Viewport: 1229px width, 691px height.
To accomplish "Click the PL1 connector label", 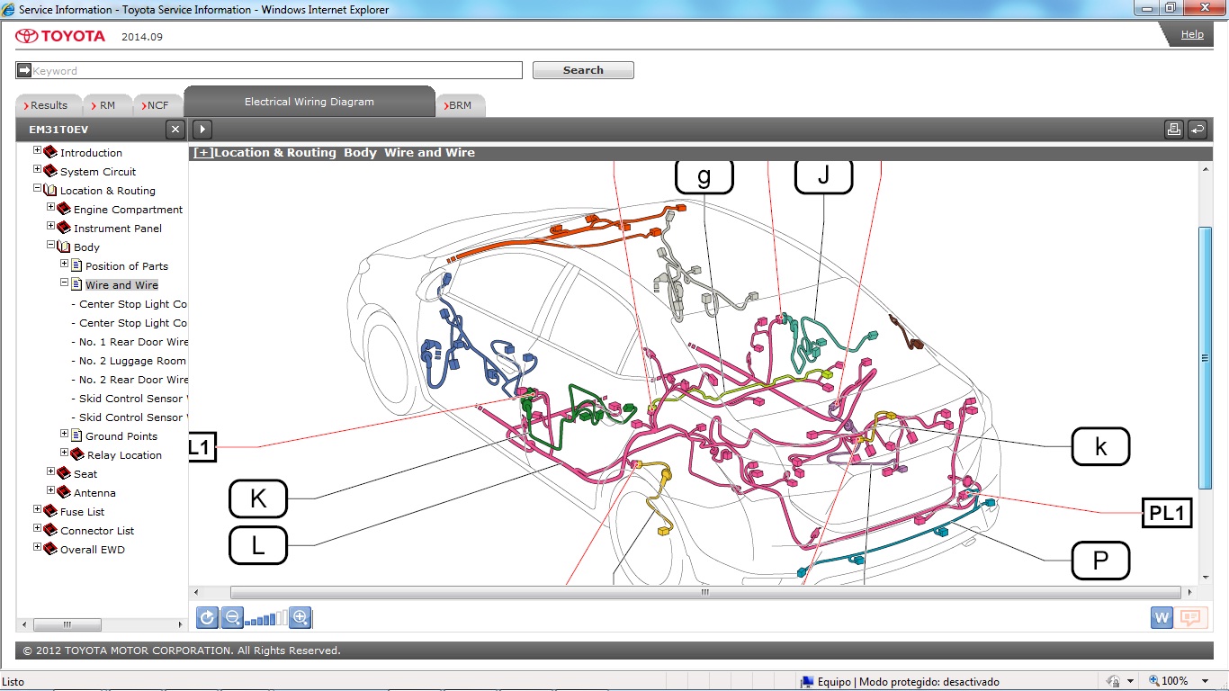I will pos(1167,513).
